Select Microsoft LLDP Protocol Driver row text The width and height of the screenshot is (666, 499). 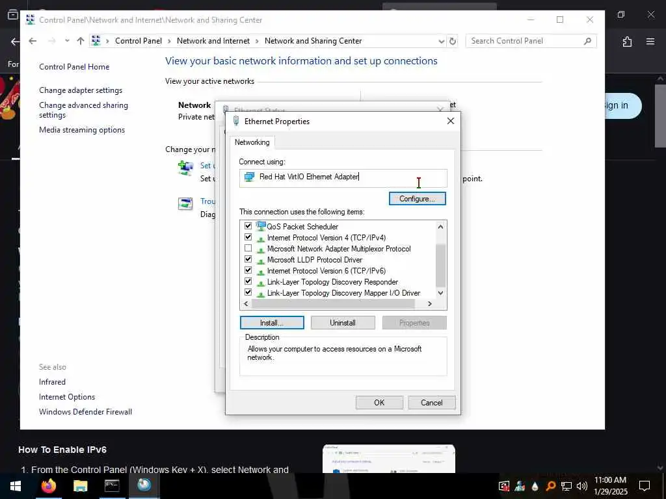pyautogui.click(x=314, y=260)
